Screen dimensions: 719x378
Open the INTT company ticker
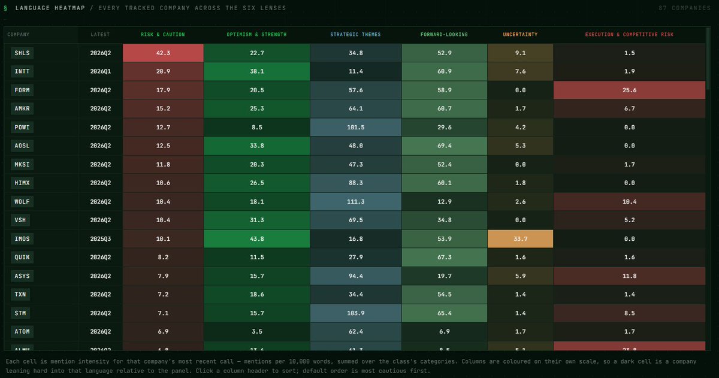point(23,72)
